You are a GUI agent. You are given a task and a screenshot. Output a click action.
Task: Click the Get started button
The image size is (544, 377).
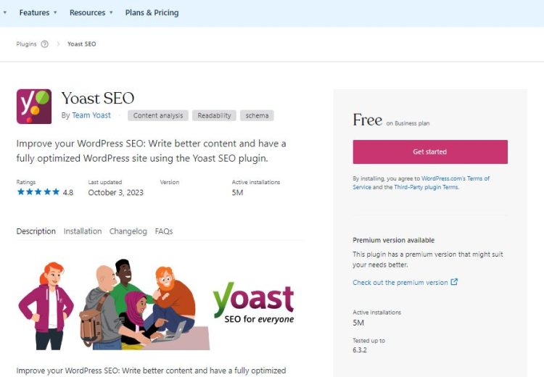coord(430,152)
